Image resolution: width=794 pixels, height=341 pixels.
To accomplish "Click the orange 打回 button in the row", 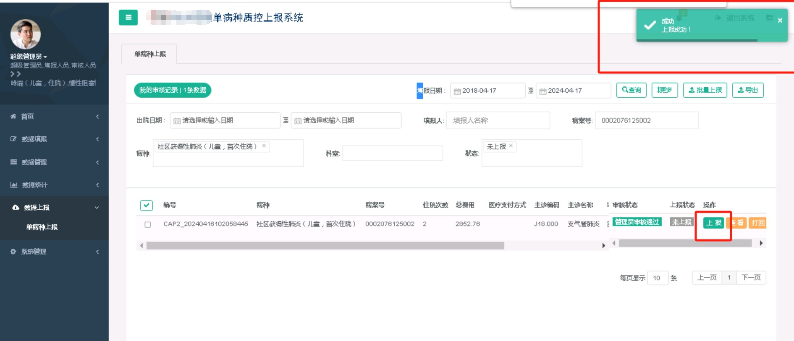I will pyautogui.click(x=758, y=223).
